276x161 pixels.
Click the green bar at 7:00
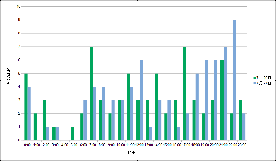pyautogui.click(x=91, y=93)
